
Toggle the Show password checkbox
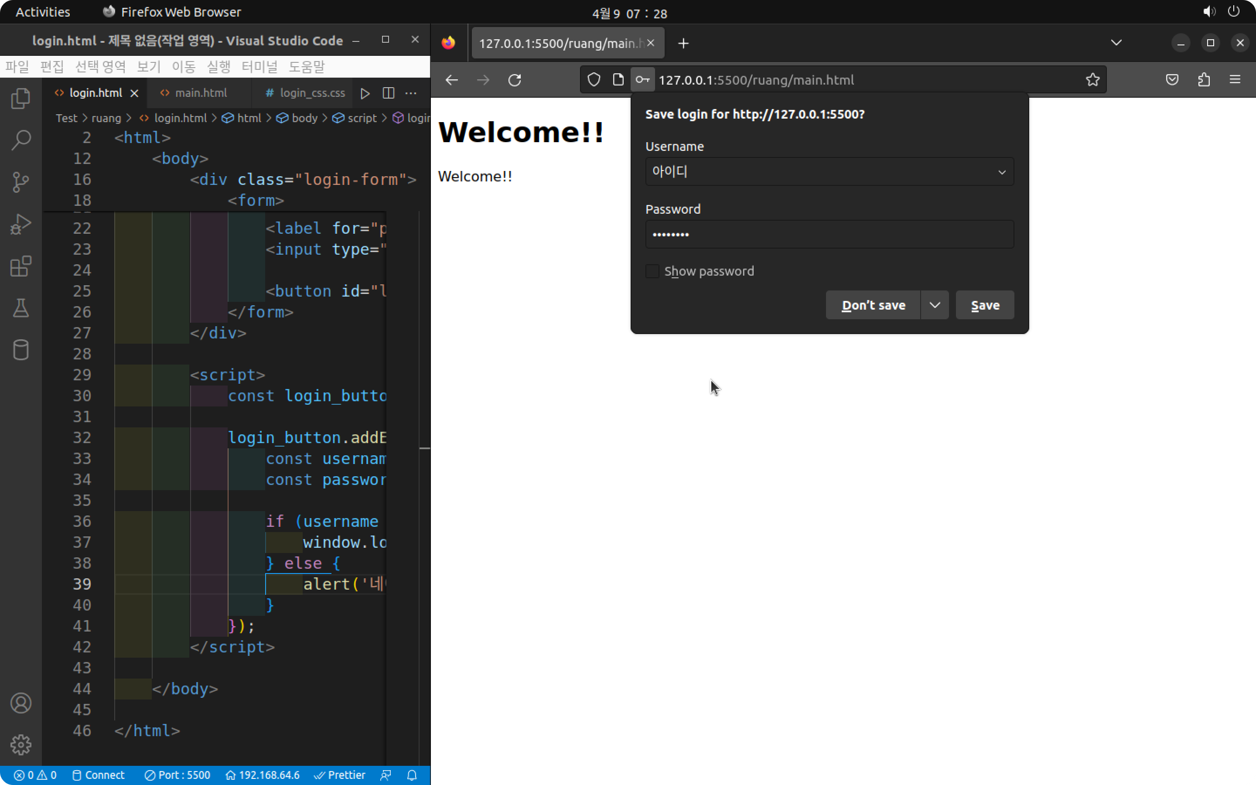652,271
